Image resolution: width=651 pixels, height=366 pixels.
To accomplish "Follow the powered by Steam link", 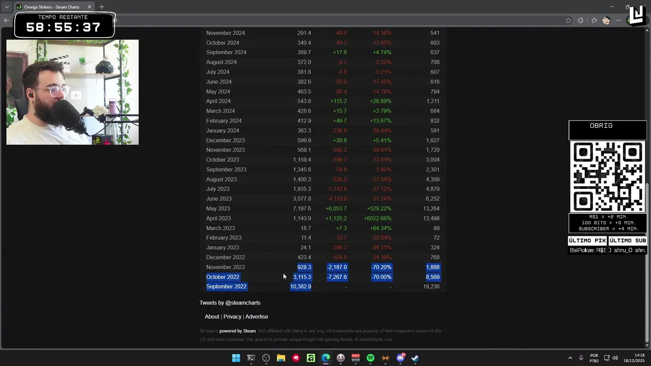I will (238, 331).
